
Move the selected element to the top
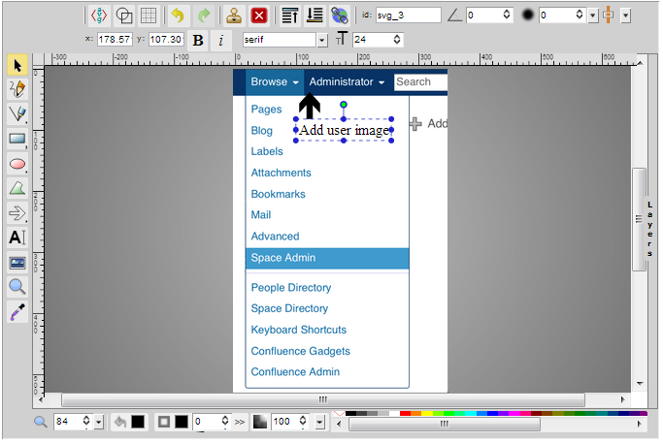point(290,16)
